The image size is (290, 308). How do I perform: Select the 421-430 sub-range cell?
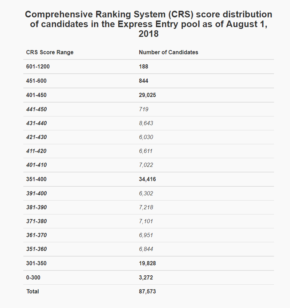click(x=36, y=137)
